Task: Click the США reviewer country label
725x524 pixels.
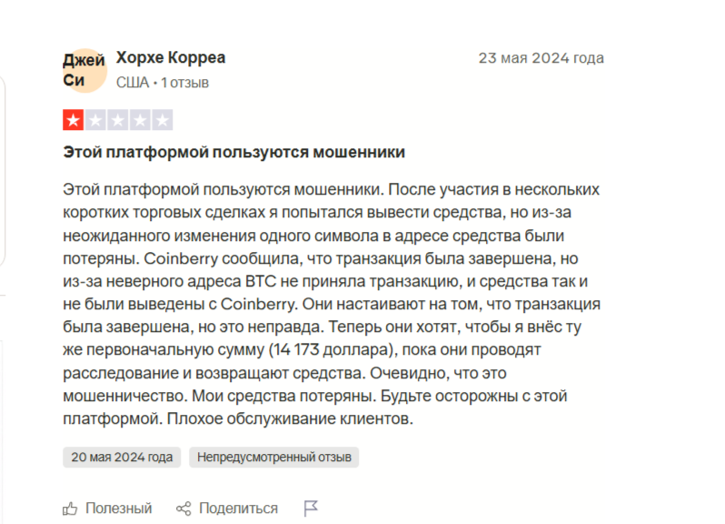Action: click(132, 83)
